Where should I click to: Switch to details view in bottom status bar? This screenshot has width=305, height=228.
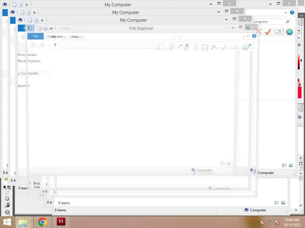coord(276,203)
